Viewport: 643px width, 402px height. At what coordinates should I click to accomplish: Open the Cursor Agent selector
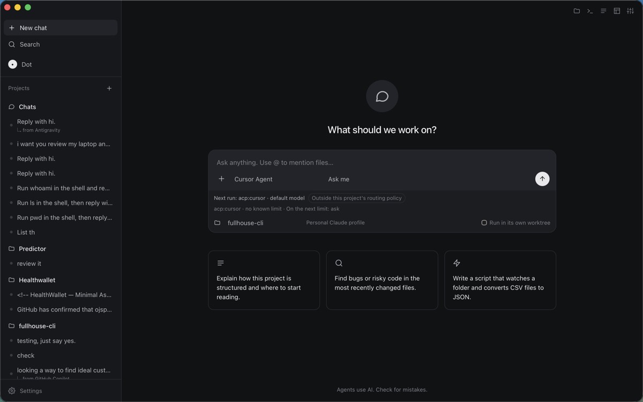(x=253, y=179)
